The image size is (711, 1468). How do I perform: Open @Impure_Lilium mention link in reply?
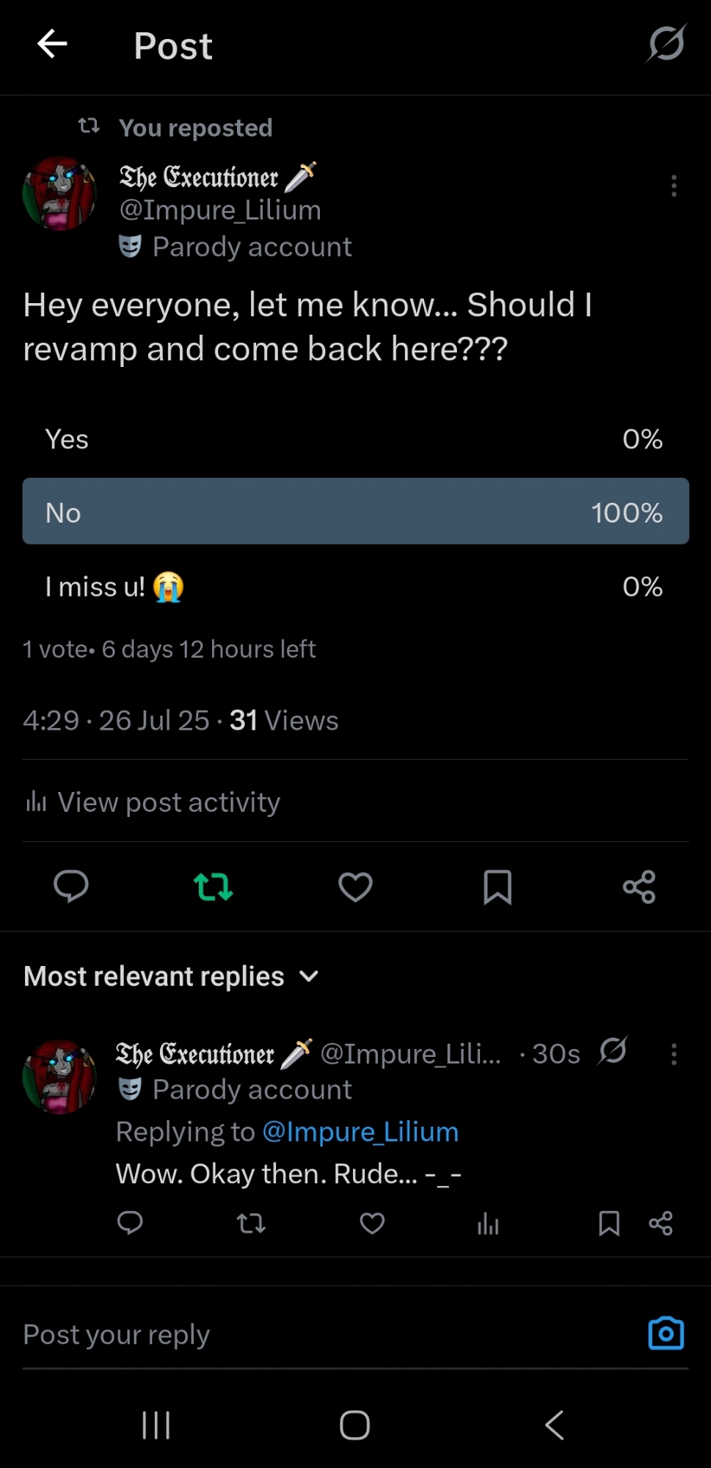(x=360, y=1132)
